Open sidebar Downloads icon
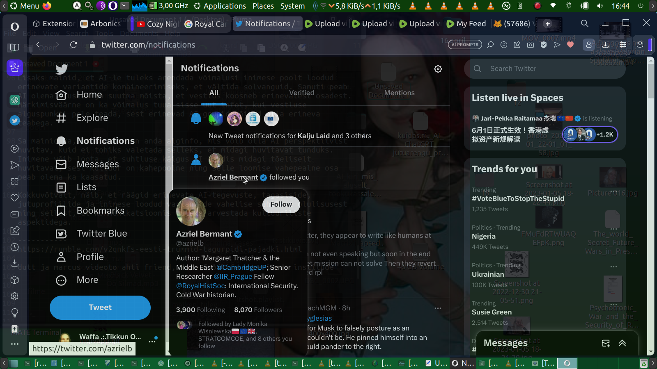 (x=15, y=263)
